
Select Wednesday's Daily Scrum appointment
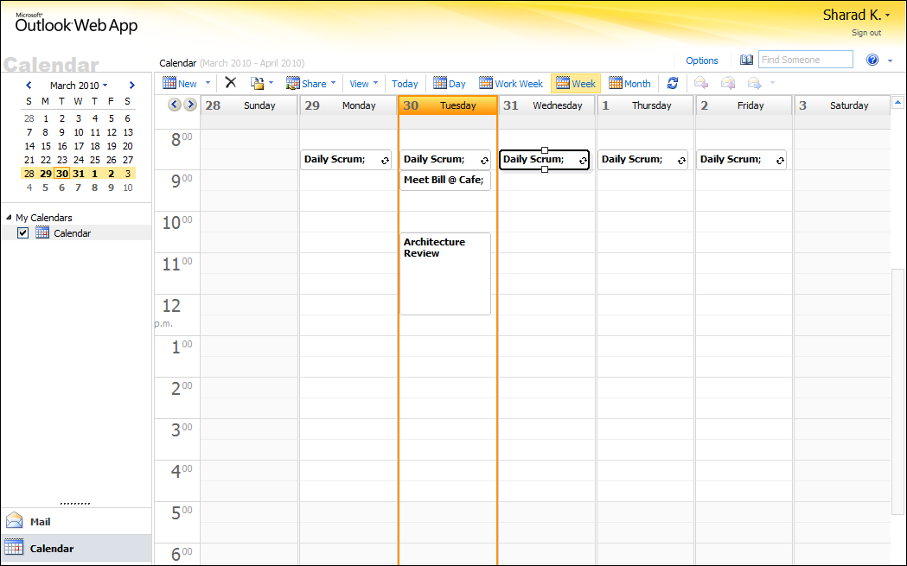pos(545,160)
